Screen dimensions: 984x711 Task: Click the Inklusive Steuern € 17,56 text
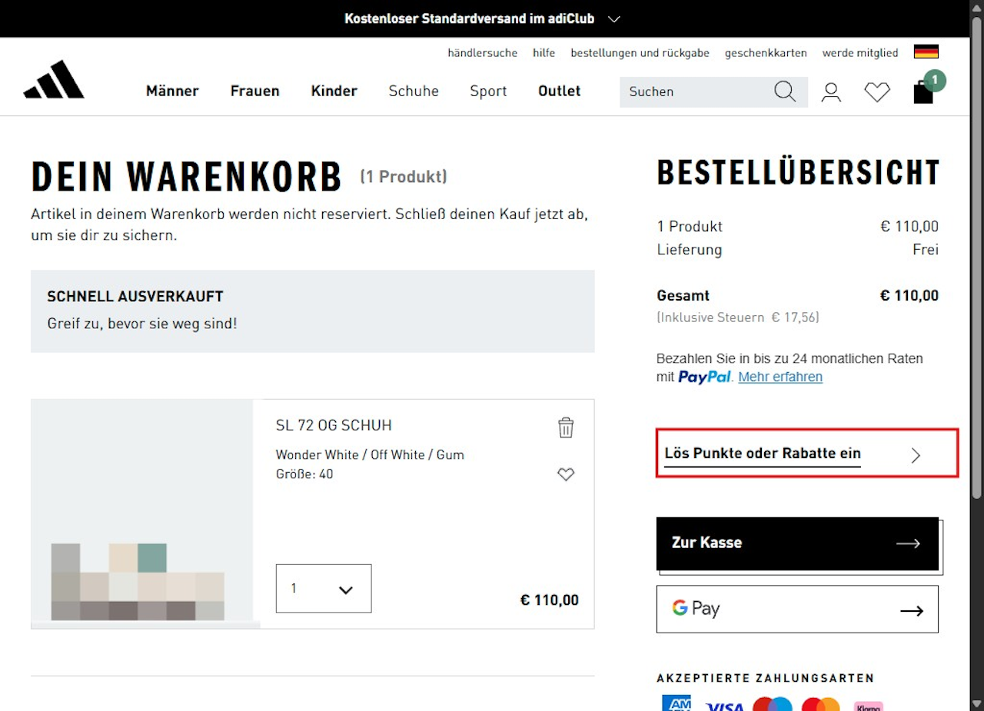[x=738, y=317]
